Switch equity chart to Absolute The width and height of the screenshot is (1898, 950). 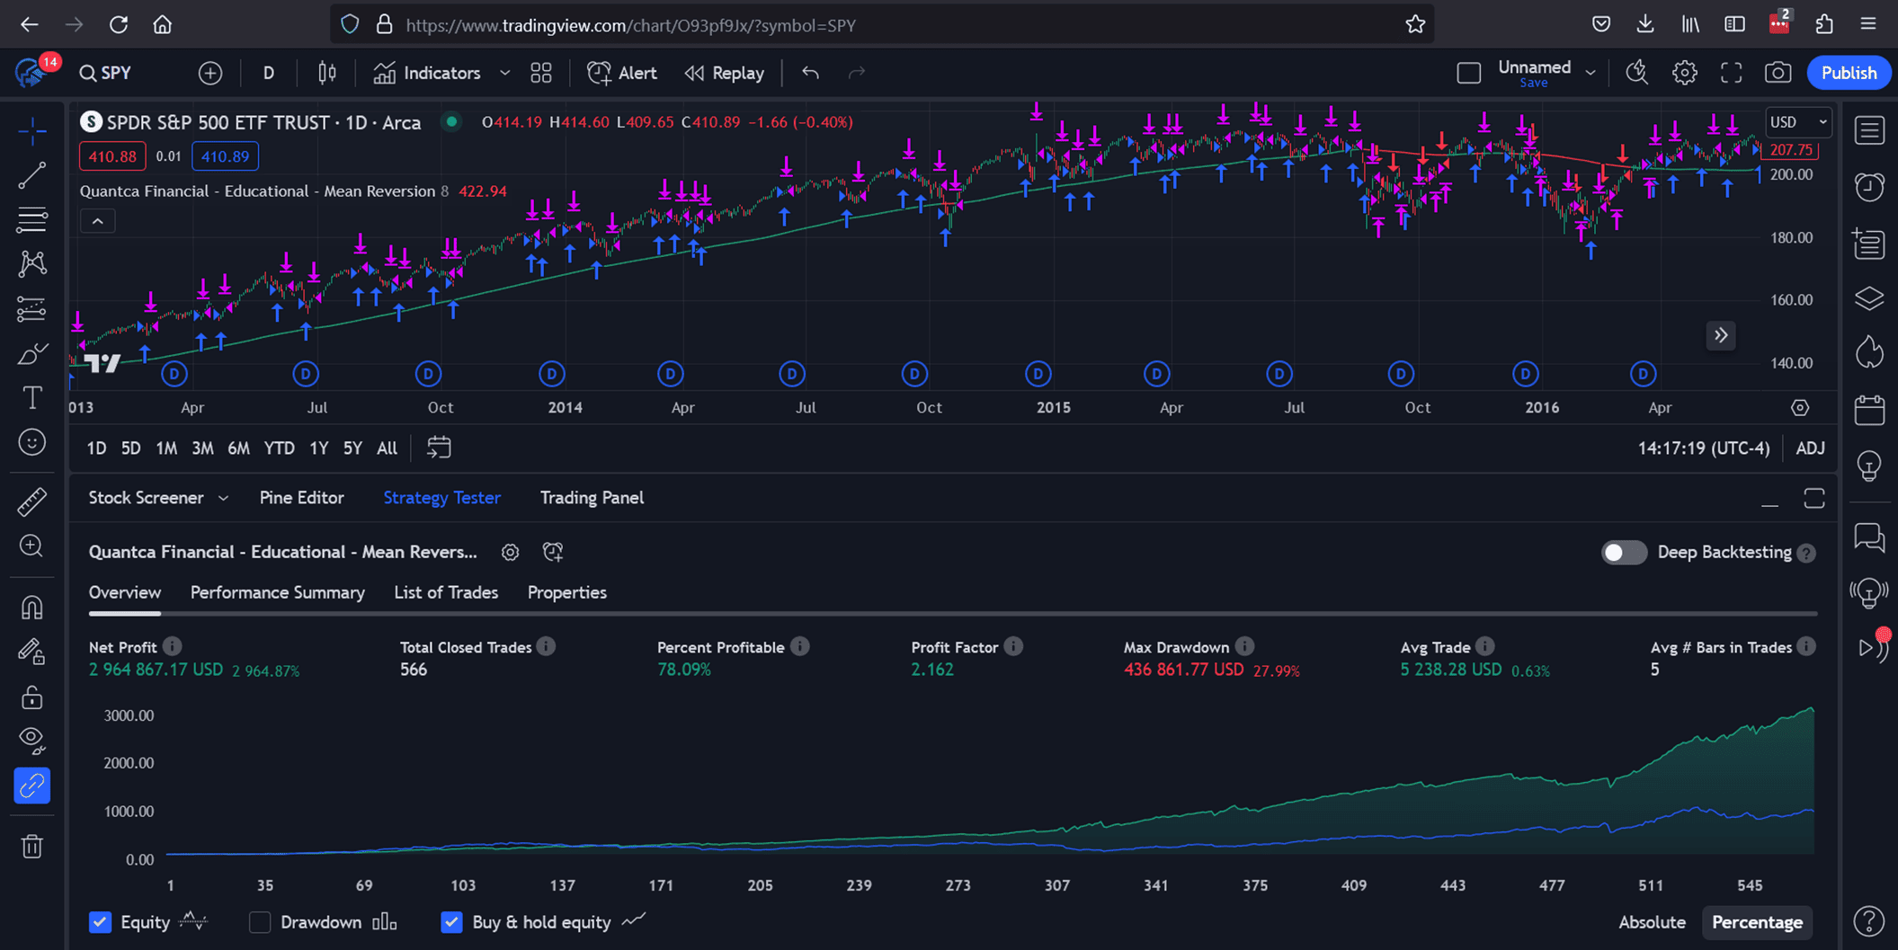click(x=1652, y=922)
